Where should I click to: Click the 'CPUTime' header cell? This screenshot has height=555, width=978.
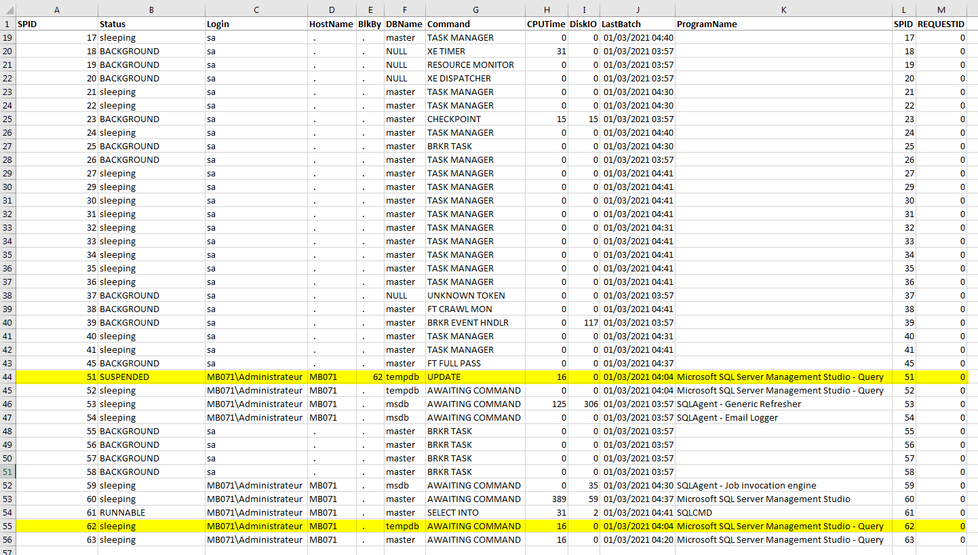(x=547, y=24)
